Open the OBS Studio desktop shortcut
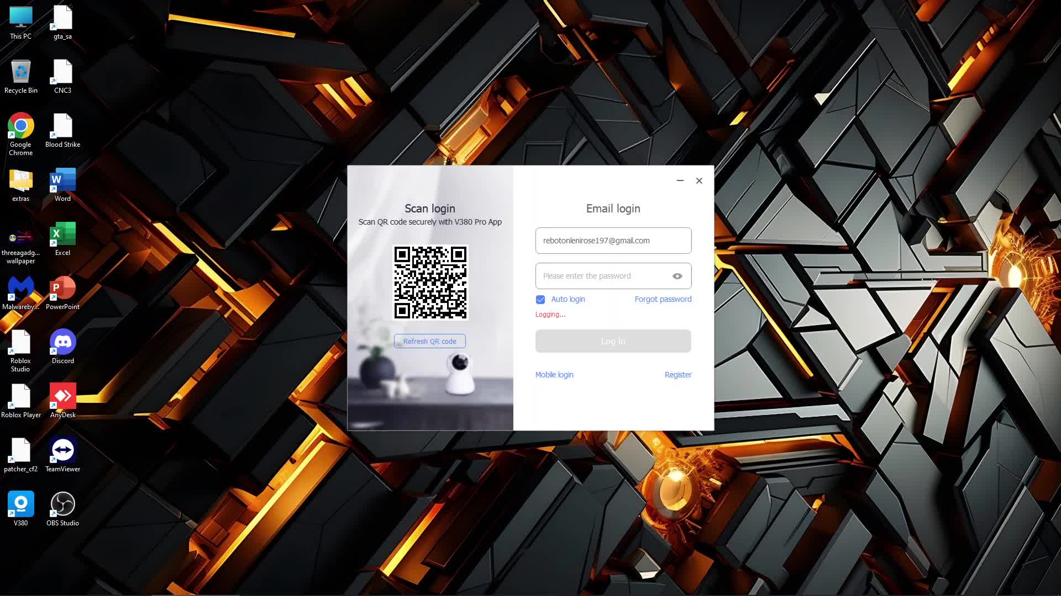The width and height of the screenshot is (1061, 596). point(62,504)
